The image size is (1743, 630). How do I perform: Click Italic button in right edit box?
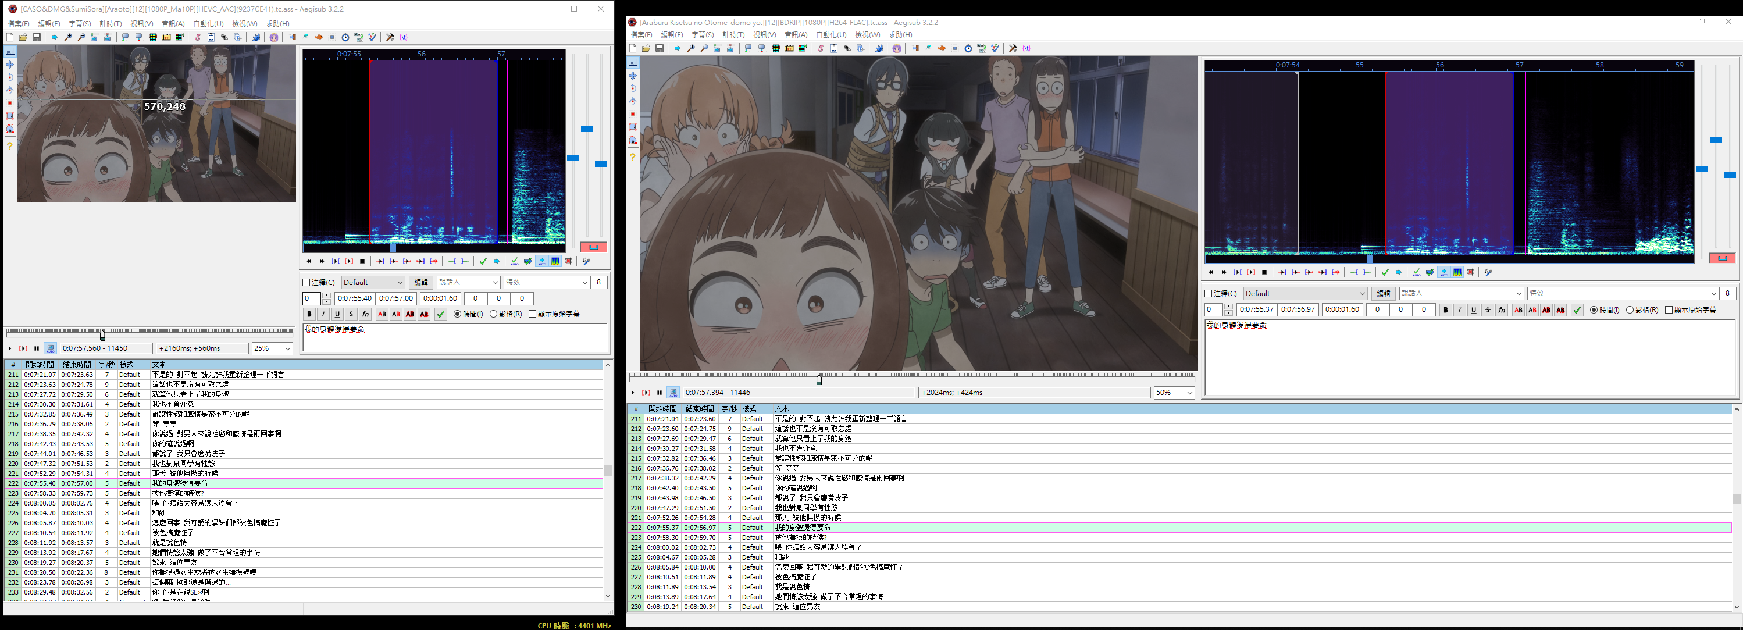coord(1460,310)
